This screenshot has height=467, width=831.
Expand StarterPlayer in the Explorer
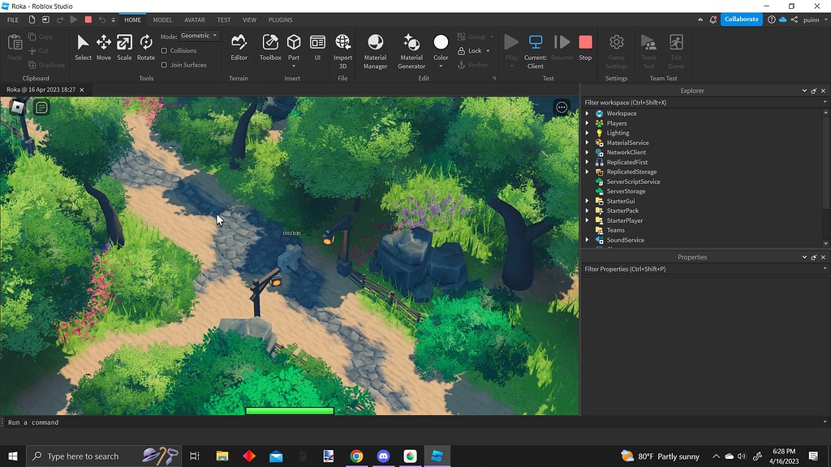(x=588, y=220)
